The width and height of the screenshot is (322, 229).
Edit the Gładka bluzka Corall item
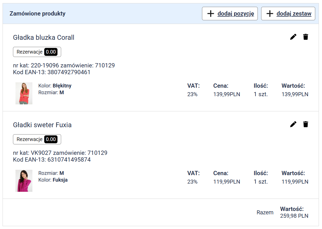(293, 37)
